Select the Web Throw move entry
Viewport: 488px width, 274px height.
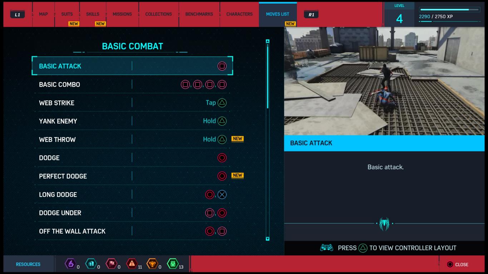point(132,139)
